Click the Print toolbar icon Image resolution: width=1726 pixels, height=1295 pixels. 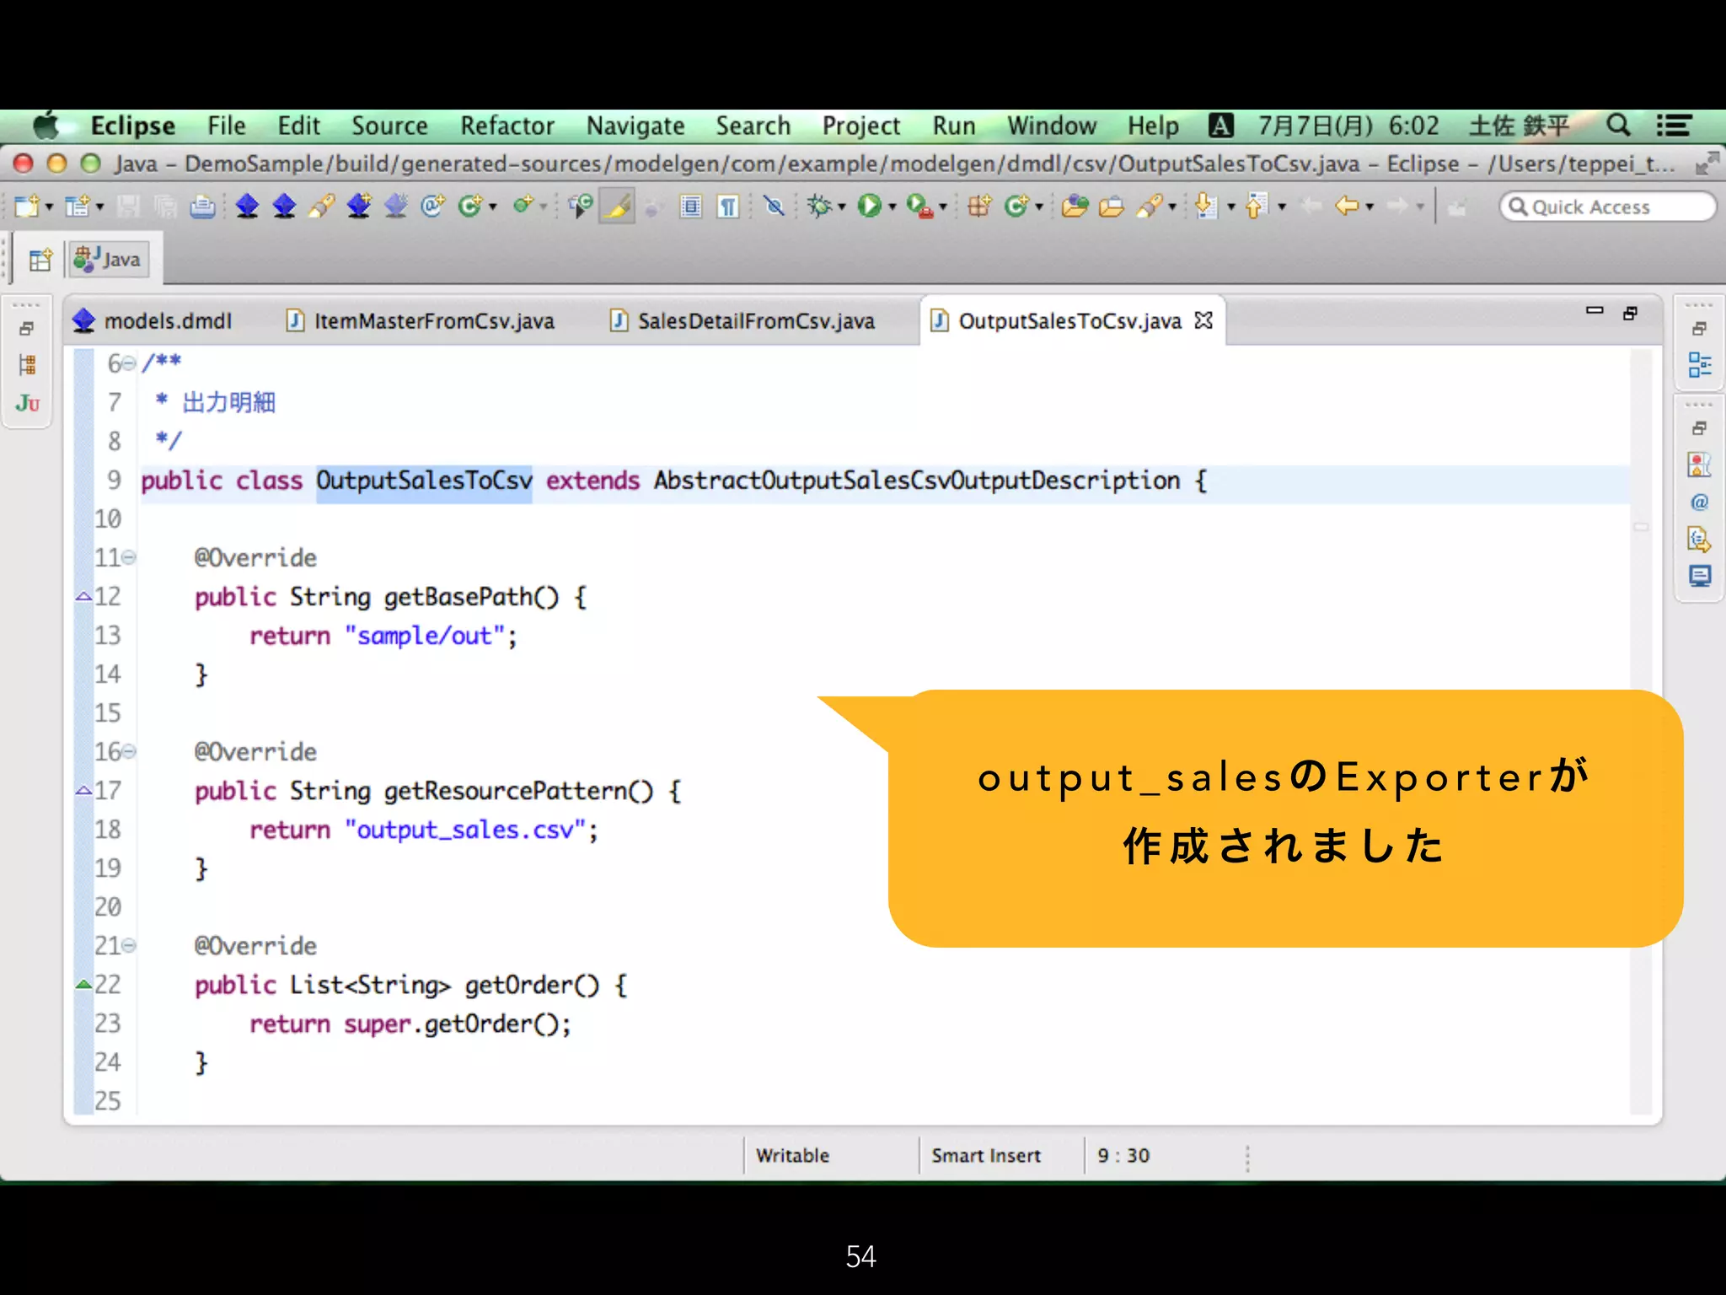[x=202, y=207]
